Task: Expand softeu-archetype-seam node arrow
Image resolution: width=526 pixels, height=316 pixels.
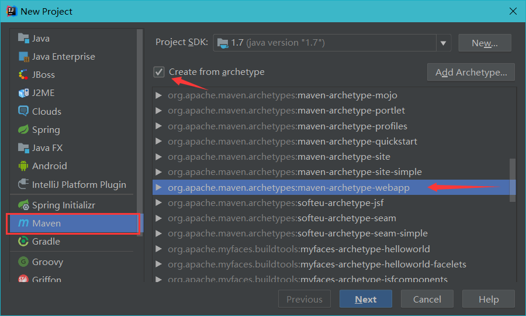Action: (158, 218)
